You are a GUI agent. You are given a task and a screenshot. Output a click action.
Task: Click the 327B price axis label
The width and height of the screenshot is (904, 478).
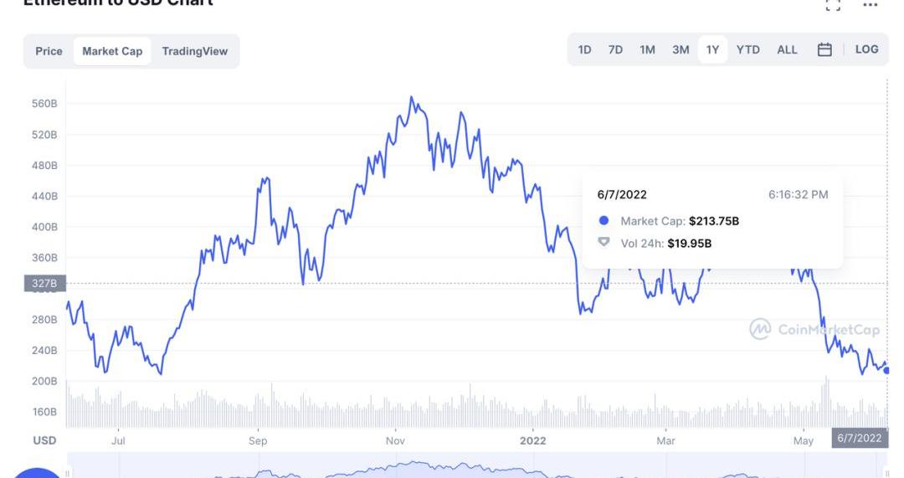44,284
